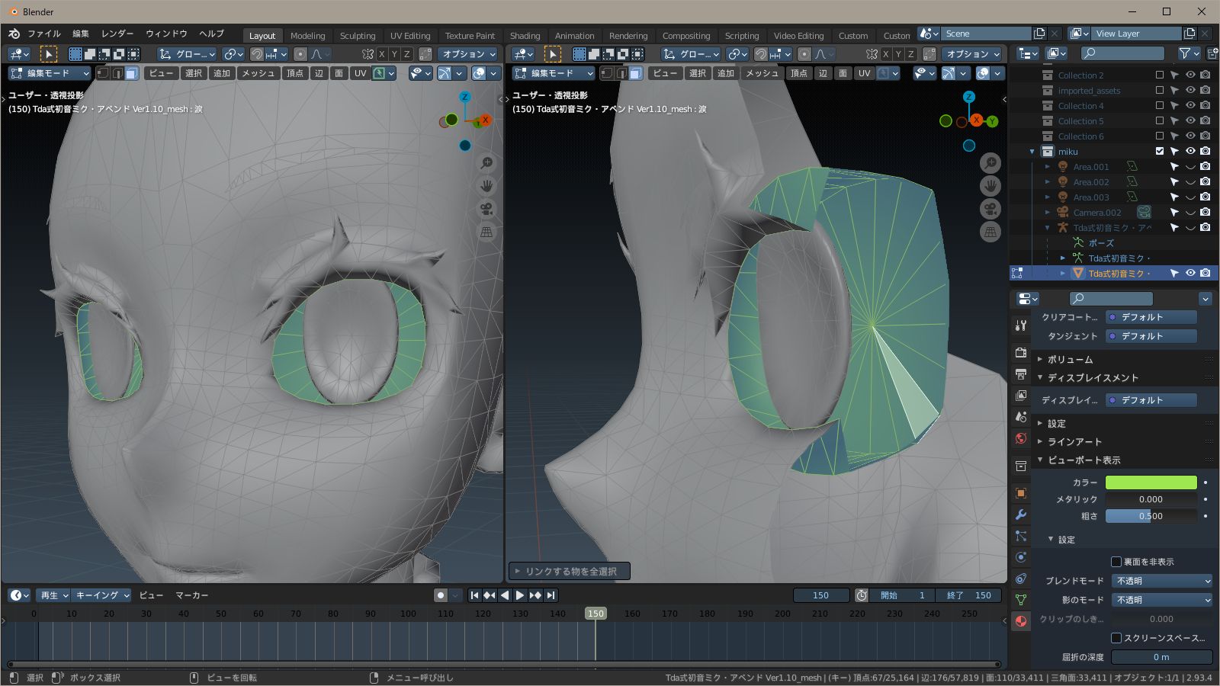The image size is (1220, 686).
Task: Open the メッシュ menu in left viewport
Action: [258, 73]
